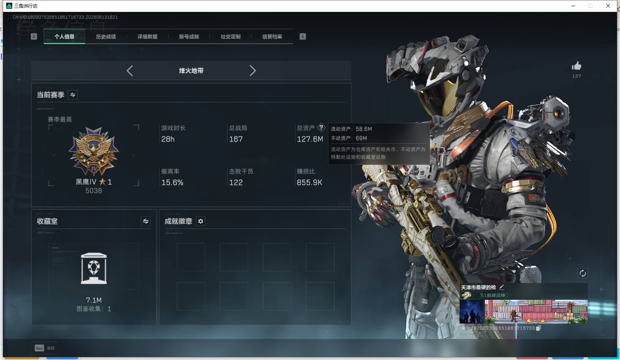Open the 历史战绩 tab
Screen dimensions: 620x360
pyautogui.click(x=106, y=36)
